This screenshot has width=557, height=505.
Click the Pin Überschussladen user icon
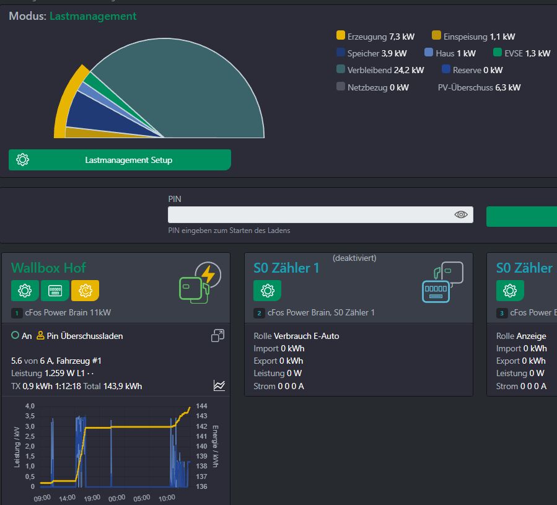tap(40, 335)
